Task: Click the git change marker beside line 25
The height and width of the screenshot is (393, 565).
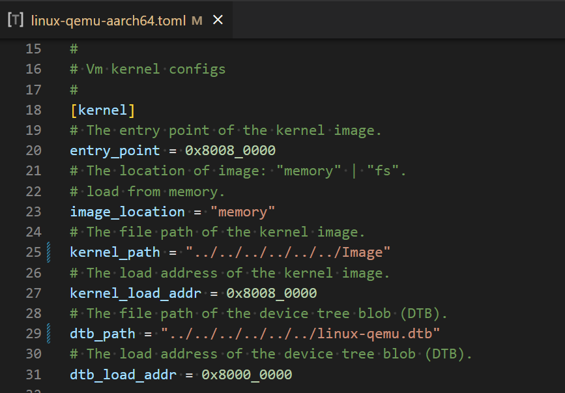Action: tap(49, 252)
